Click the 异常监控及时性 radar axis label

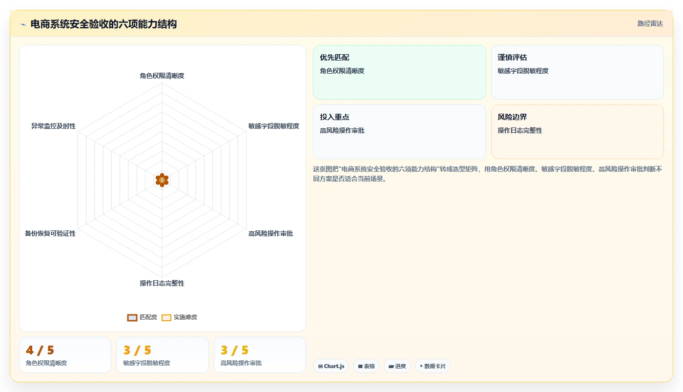54,126
